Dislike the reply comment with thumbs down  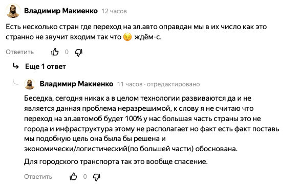(97, 177)
